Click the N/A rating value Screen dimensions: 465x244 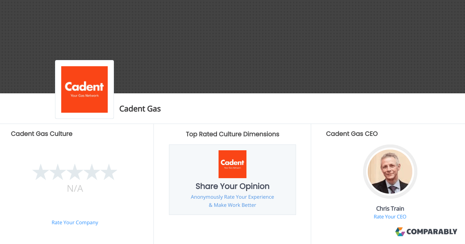pyautogui.click(x=75, y=189)
